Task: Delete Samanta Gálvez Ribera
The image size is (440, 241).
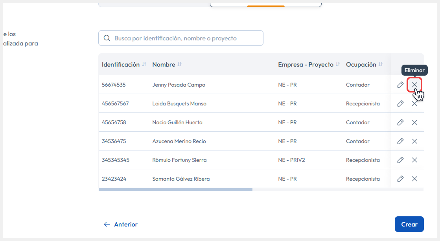Action: [x=414, y=179]
